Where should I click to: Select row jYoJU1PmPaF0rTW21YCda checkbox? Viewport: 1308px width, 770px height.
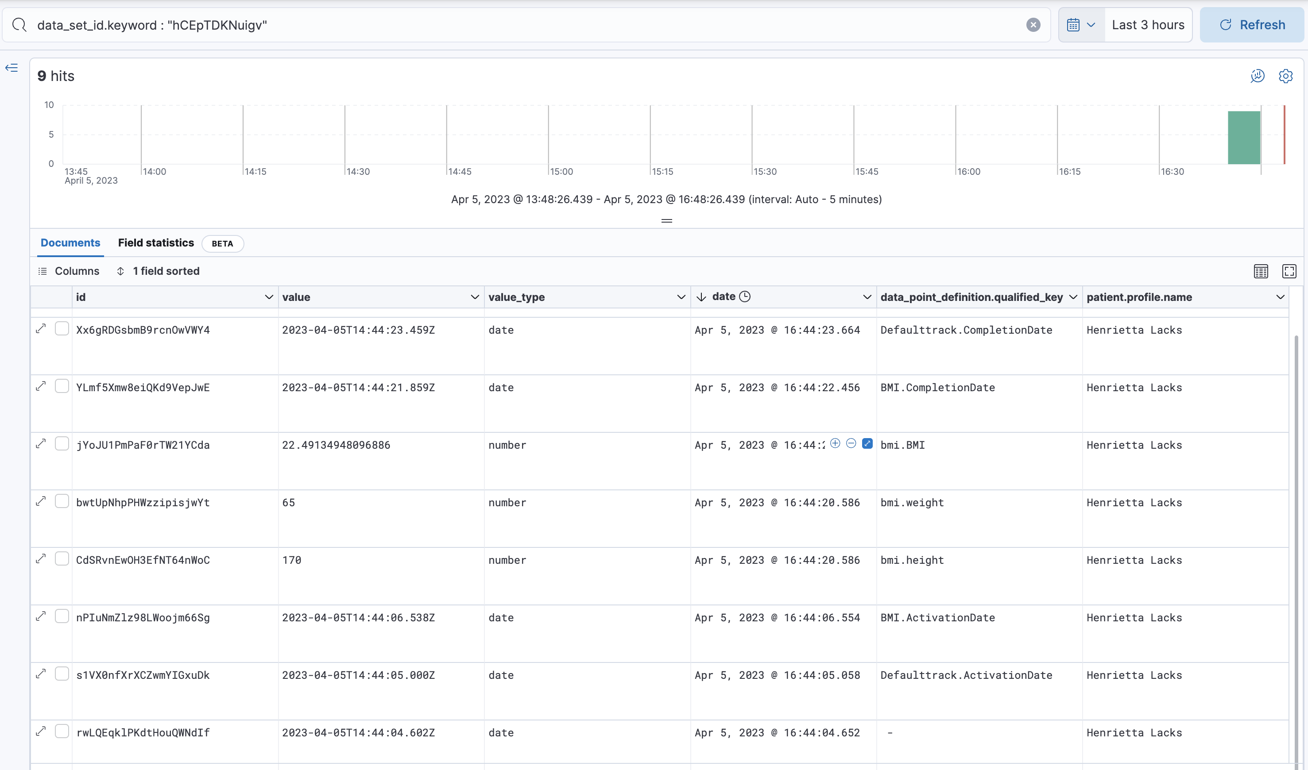click(62, 443)
